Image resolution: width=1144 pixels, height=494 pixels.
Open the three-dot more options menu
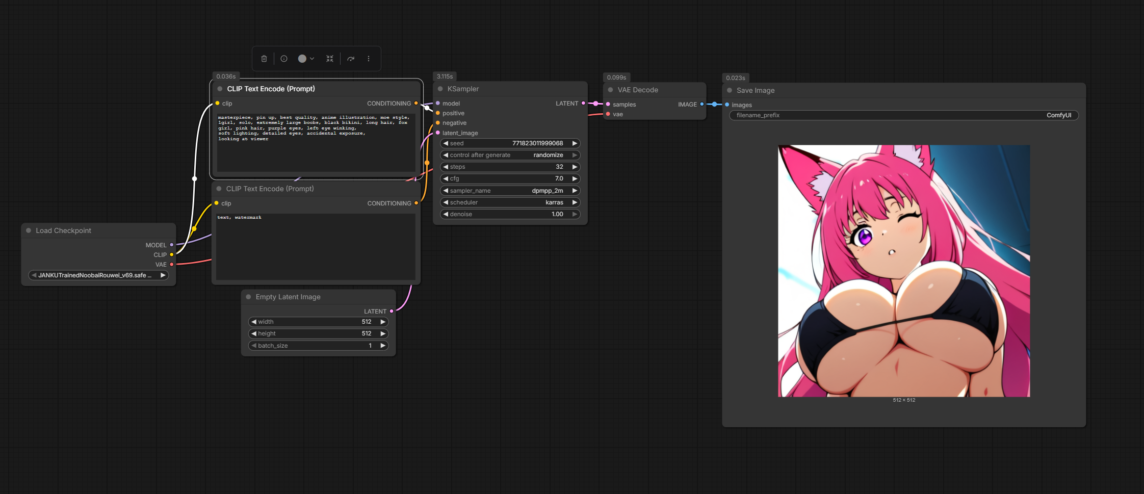coord(369,59)
